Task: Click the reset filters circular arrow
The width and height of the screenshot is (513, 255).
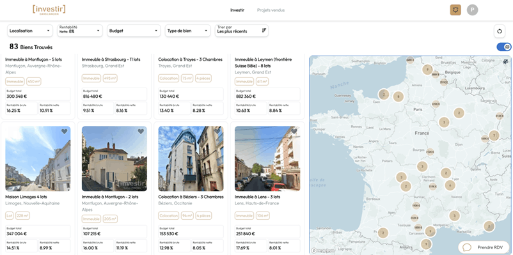Action: pos(500,31)
